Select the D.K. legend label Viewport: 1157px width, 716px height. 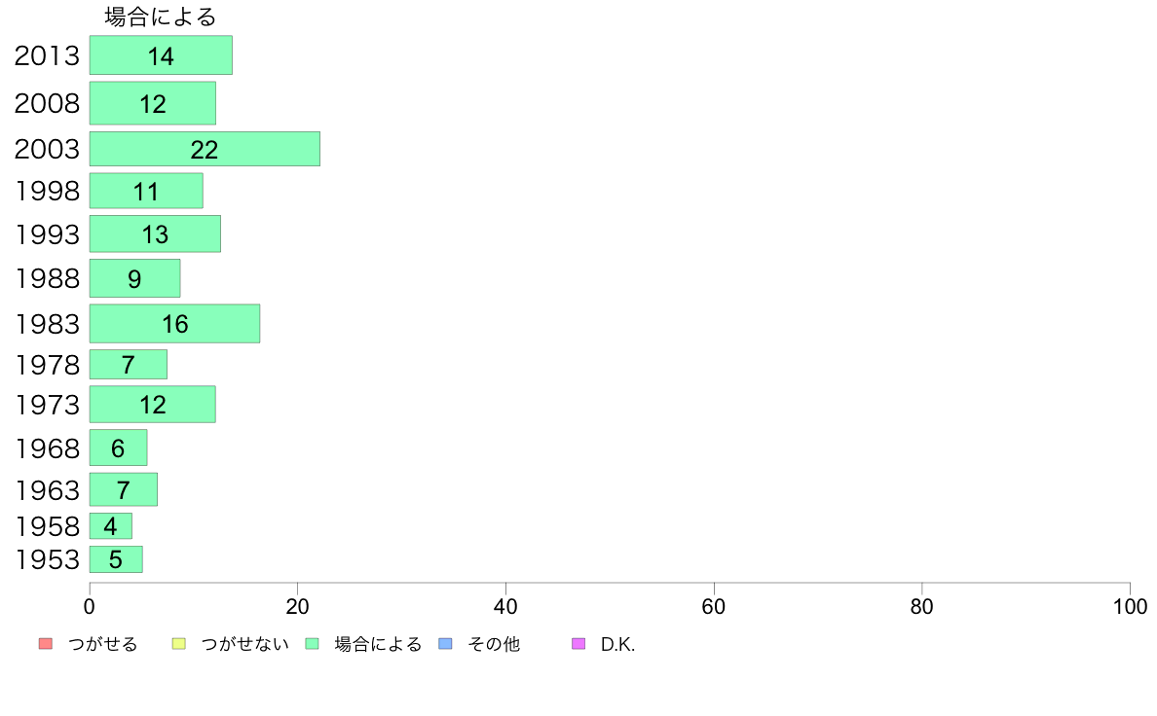[617, 644]
